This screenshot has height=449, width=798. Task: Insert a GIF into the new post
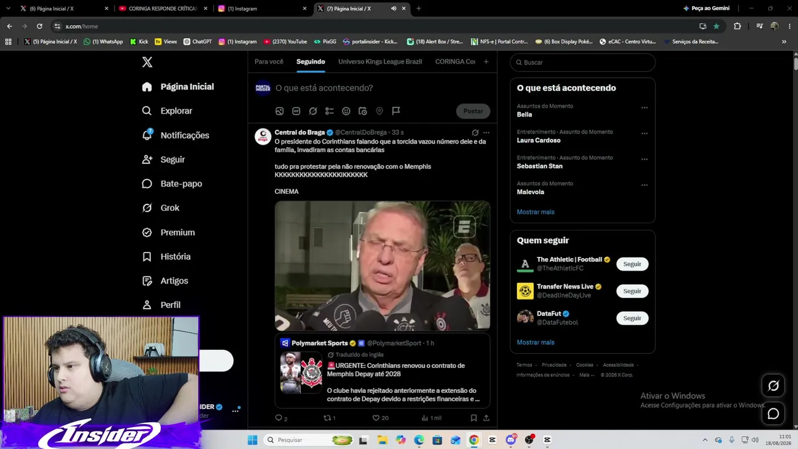[296, 111]
